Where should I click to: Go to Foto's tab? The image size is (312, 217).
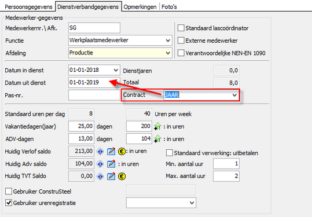(x=169, y=7)
